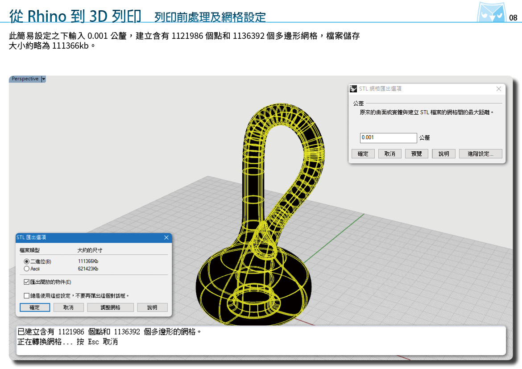Open 進階設定... advanced settings
Screen dimensions: 522x369
pos(481,154)
